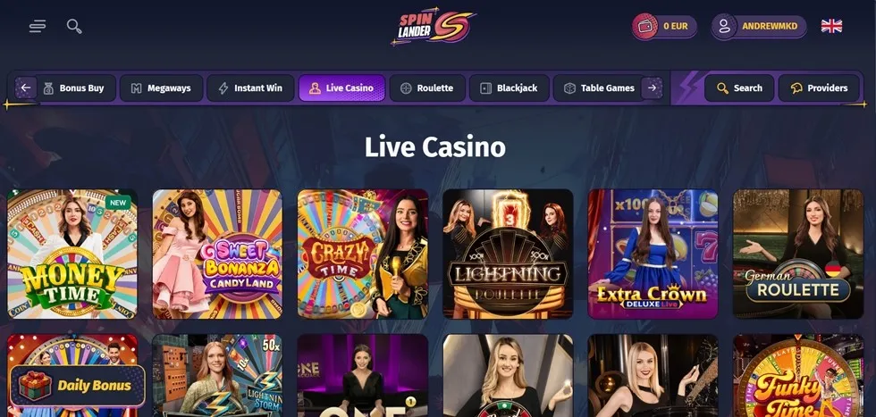Viewport: 876px width, 417px height.
Task: Launch the Money Time game thumbnail
Action: click(x=72, y=254)
